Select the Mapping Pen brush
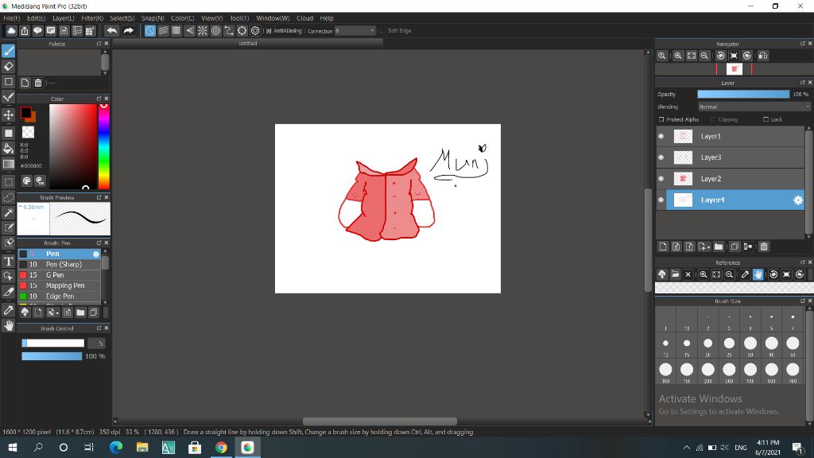This screenshot has height=458, width=814. click(59, 285)
